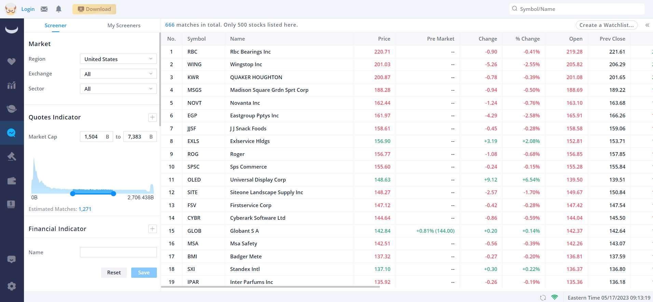This screenshot has height=302, width=653.
Task: Click Globant pre-market value +0.81% (144.00)
Action: [435, 231]
